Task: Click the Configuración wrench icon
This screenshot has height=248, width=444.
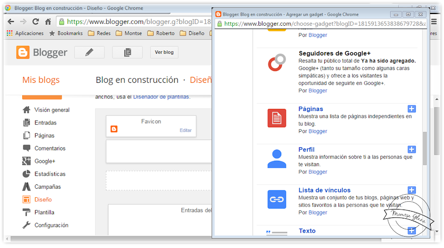Action: pyautogui.click(x=26, y=225)
